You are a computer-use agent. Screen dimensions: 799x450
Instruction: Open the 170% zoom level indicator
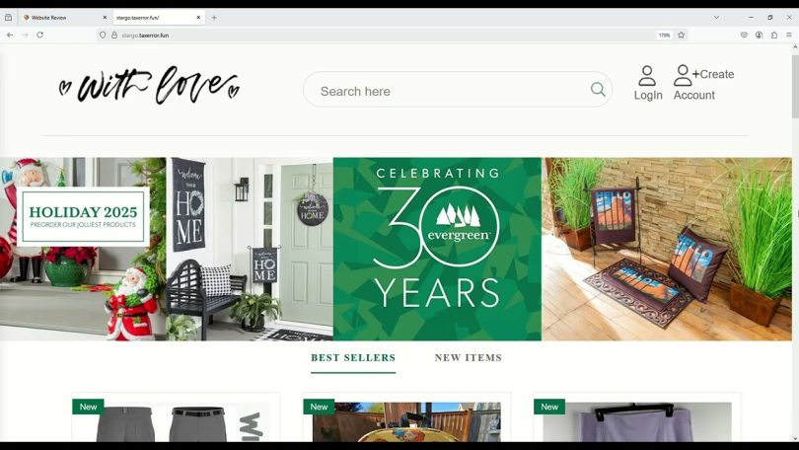pyautogui.click(x=664, y=36)
